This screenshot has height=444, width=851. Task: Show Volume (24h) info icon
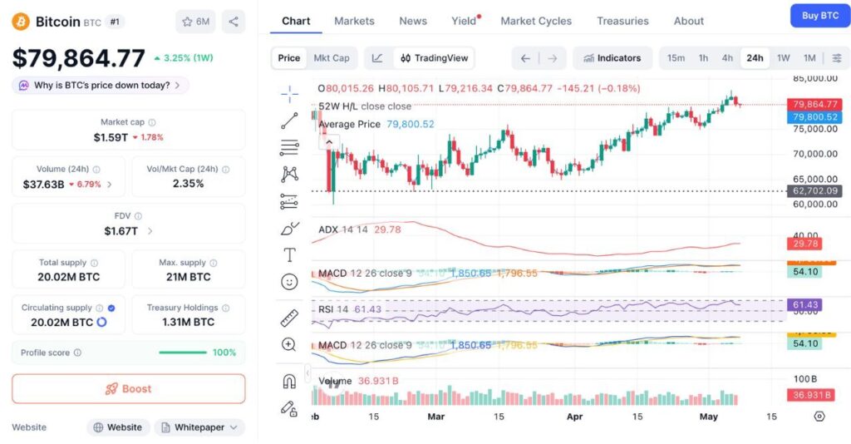pyautogui.click(x=96, y=170)
